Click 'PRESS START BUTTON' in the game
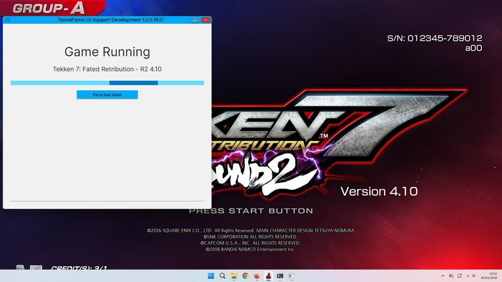The height and width of the screenshot is (282, 502). click(x=251, y=211)
